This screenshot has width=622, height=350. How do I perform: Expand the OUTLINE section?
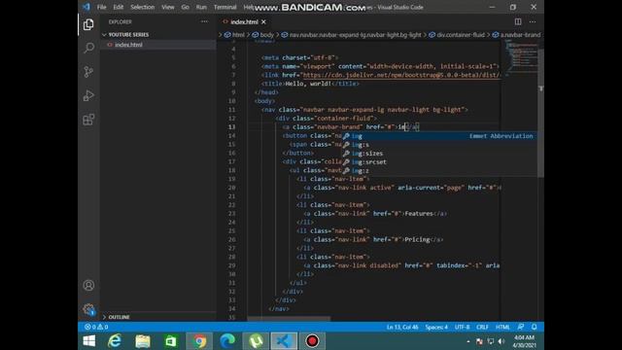click(157, 317)
